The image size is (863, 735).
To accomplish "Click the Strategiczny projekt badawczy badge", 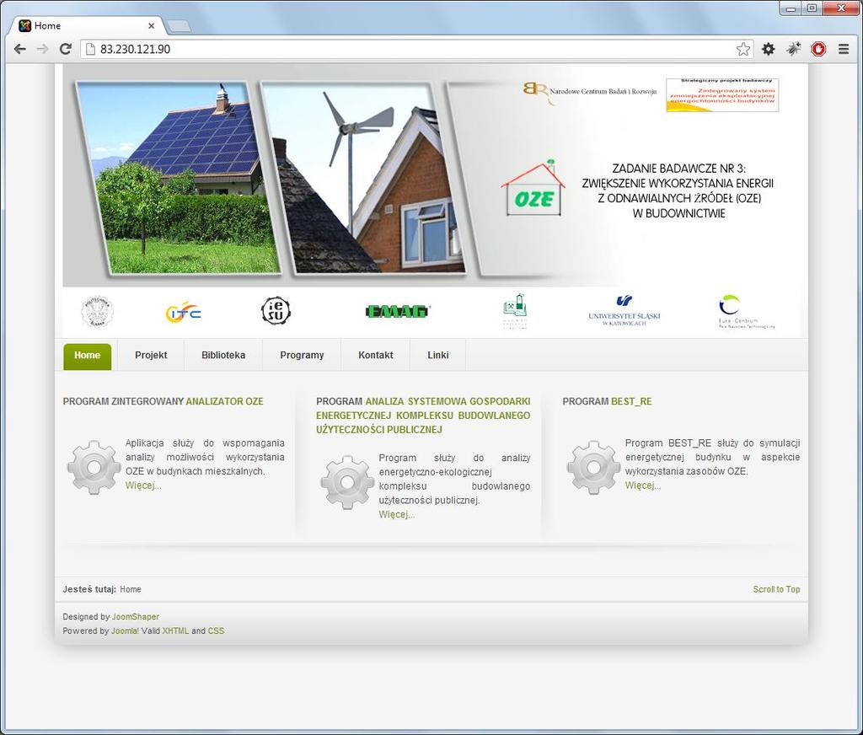I will click(x=722, y=94).
